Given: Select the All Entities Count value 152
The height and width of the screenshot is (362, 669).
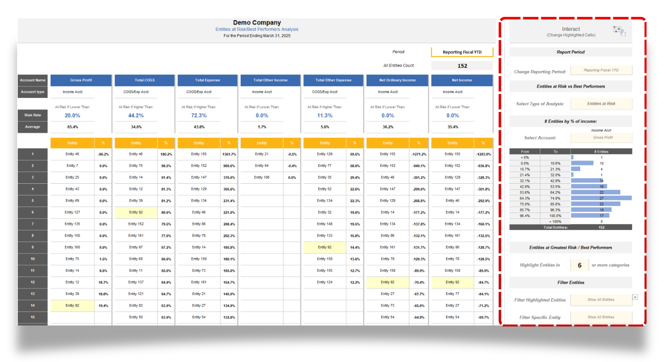Looking at the screenshot, I should [x=462, y=66].
